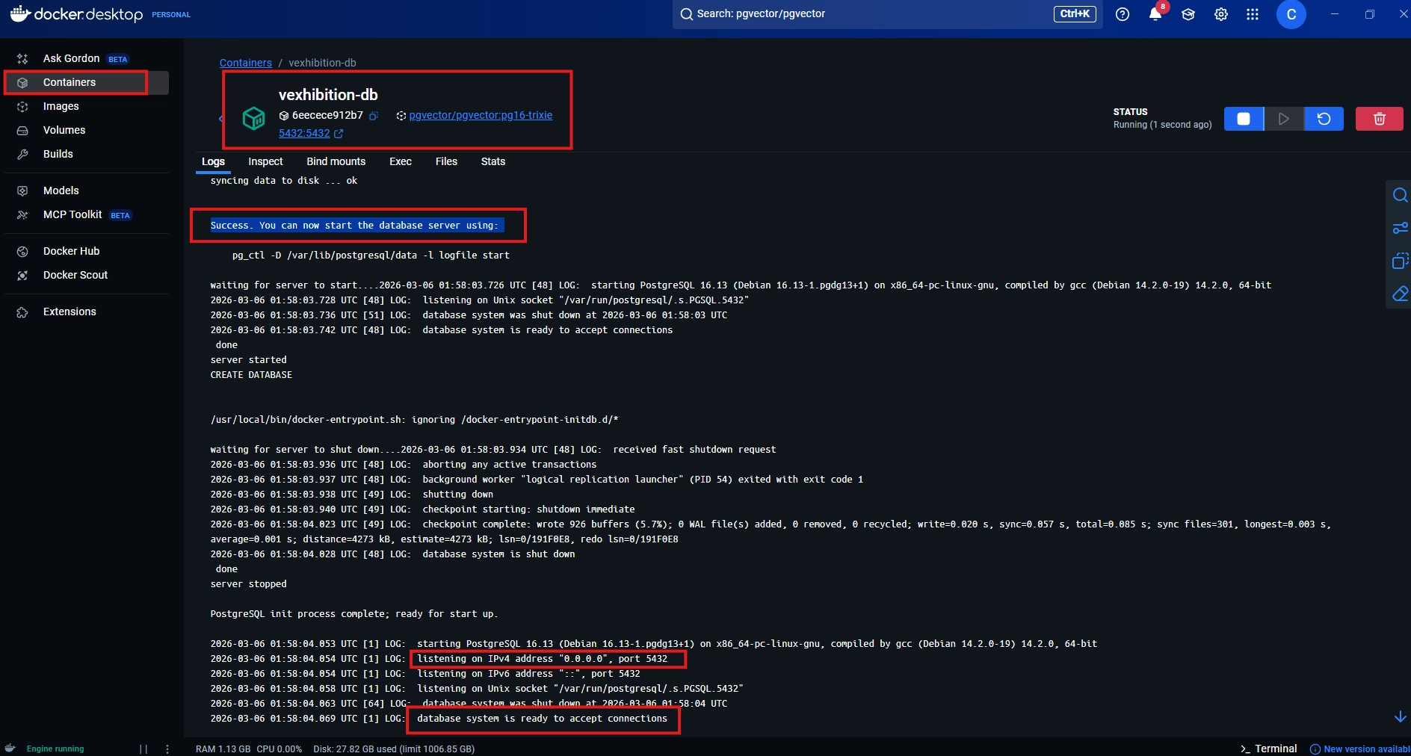
Task: Click the whale engine icon in status bar
Action: click(x=10, y=749)
